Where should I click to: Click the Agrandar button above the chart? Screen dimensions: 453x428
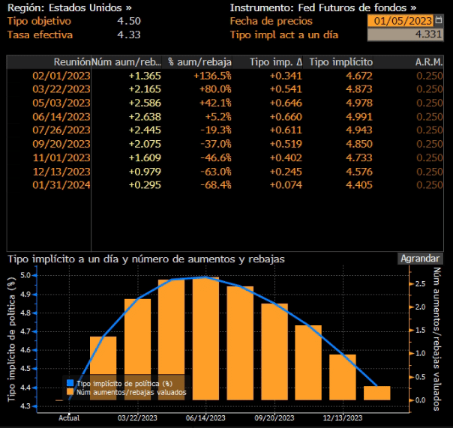coord(420,259)
